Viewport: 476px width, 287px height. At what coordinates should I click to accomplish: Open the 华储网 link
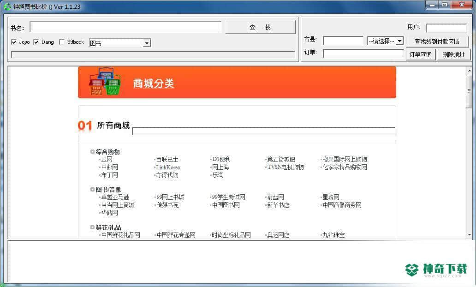pyautogui.click(x=110, y=213)
